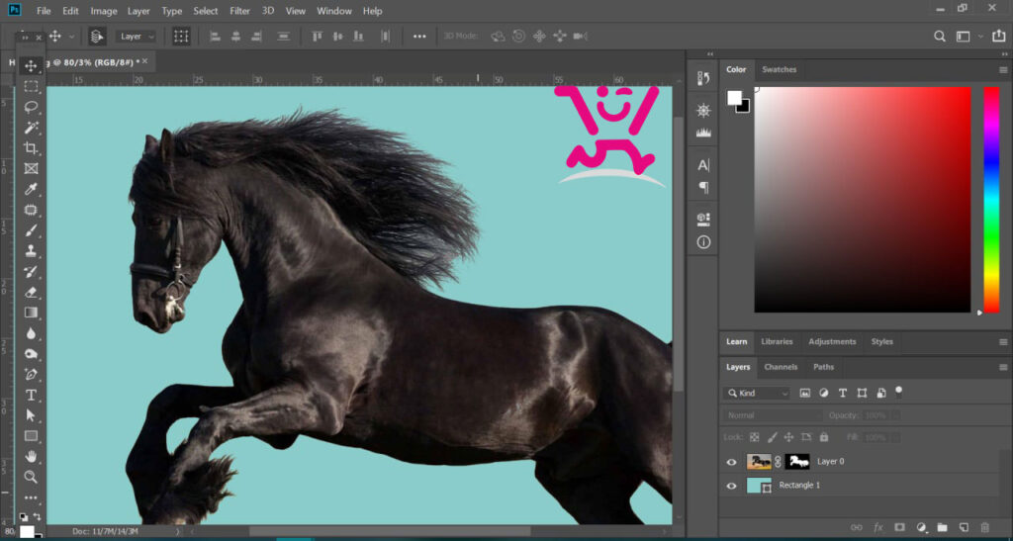Pick a red shade in color field

[862, 200]
